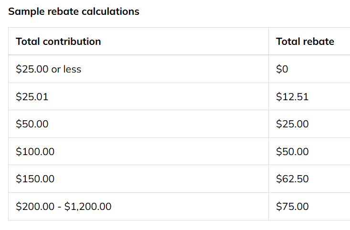Click the "$62.50" rebate value
Viewport: 350px width, 230px height.
click(x=292, y=178)
